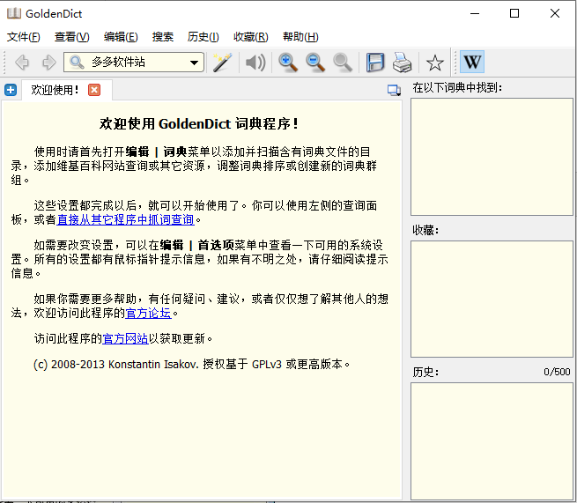
Task: Play pronunciation with the speaker icon
Action: coord(255,63)
